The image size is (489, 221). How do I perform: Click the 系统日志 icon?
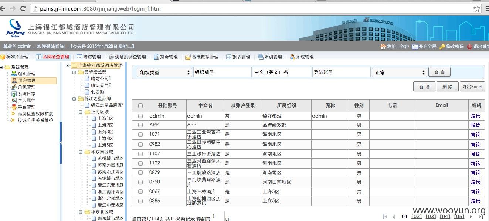click(14, 94)
